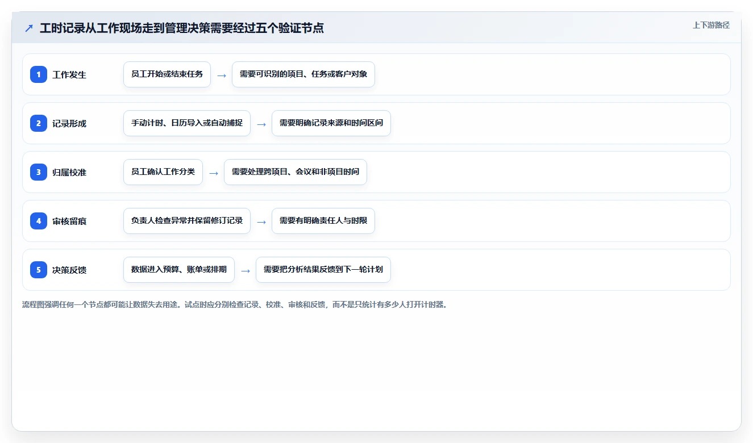Click the arrow after 数据进入预算、账单或排期
The height and width of the screenshot is (443, 753).
[246, 270]
